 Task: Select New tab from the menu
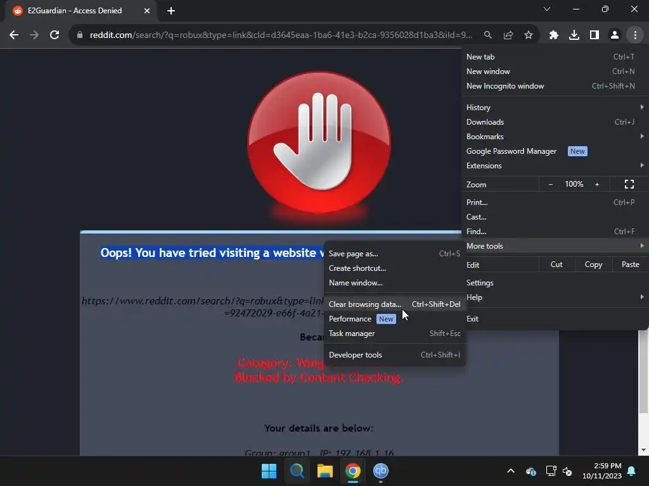(x=555, y=57)
